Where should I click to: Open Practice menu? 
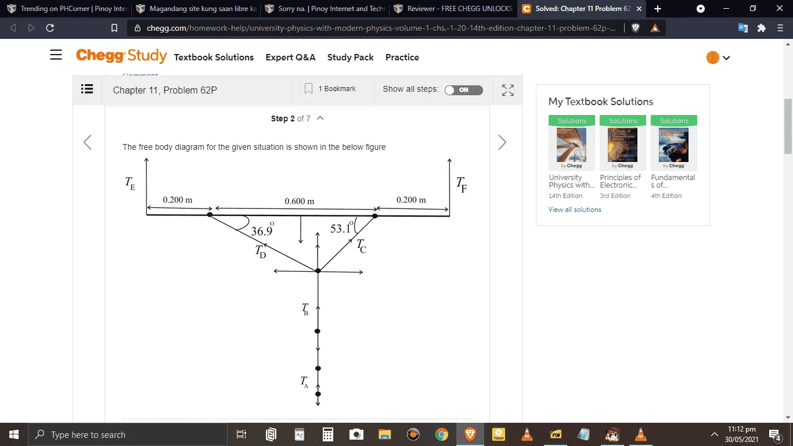coord(402,57)
